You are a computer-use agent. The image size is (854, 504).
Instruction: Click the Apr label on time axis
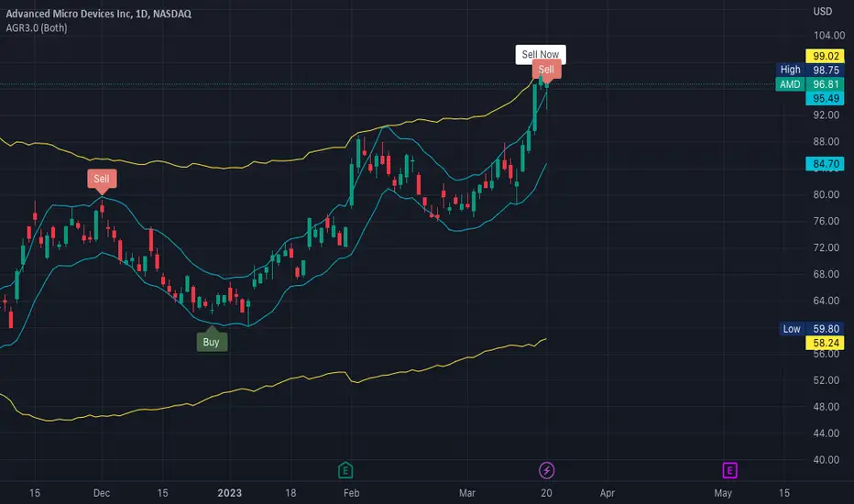(x=607, y=493)
